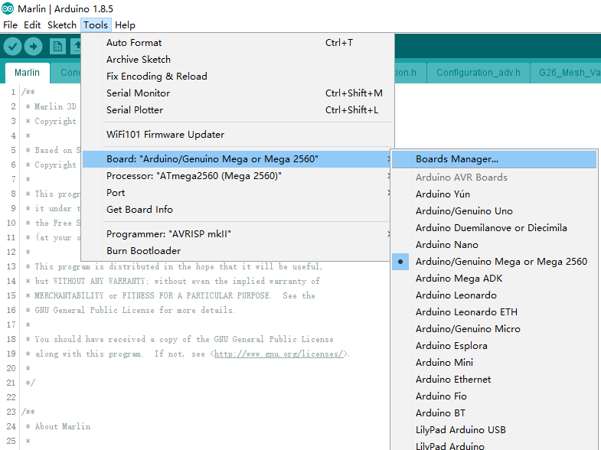Click code line 13 'This program is distributed'
Screen dimensions: 601x450
coord(175,266)
